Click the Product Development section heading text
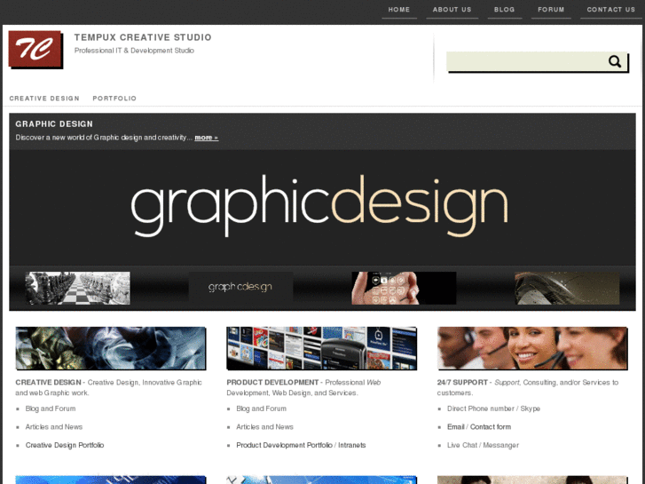 coord(272,383)
